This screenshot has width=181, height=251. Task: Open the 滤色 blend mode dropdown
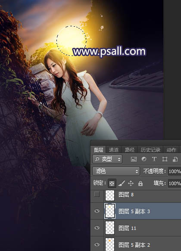click(x=116, y=171)
